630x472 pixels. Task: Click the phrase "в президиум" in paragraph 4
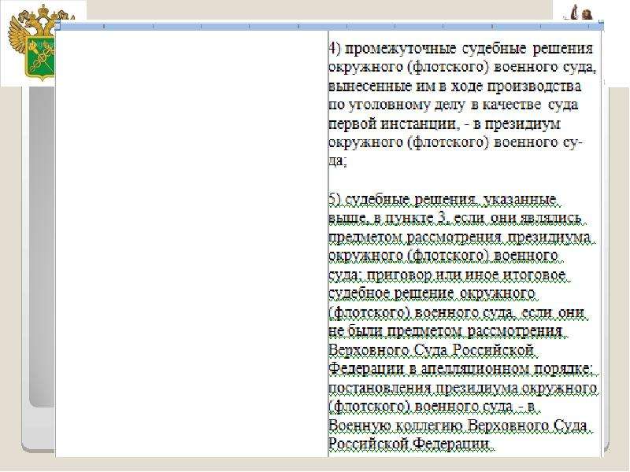(517, 124)
